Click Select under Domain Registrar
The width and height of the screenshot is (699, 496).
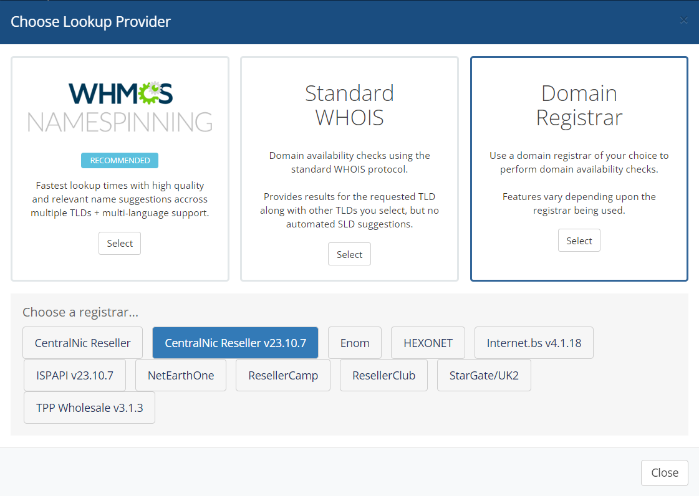pyautogui.click(x=579, y=240)
